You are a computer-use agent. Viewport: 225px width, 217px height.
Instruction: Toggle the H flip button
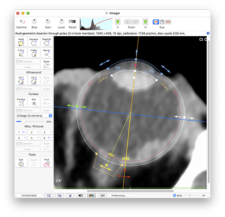[x=146, y=22]
